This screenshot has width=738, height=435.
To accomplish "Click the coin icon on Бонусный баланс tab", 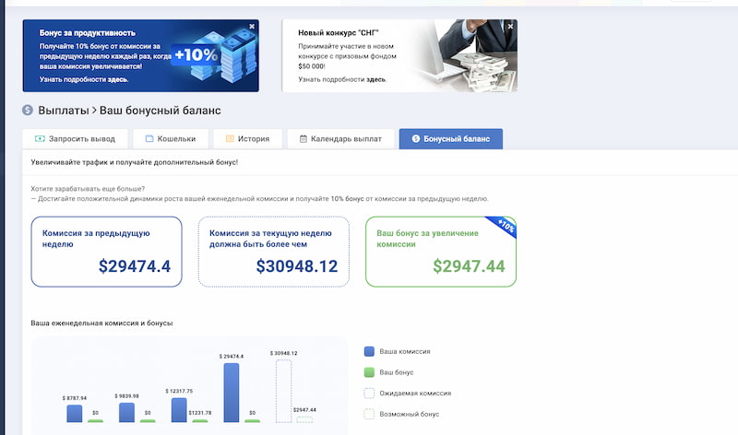I will 415,139.
